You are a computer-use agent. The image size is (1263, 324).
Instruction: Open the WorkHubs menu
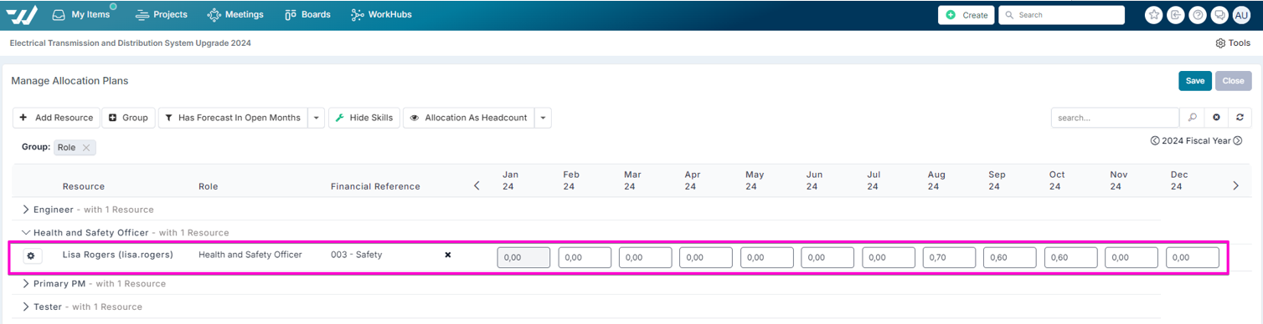(x=382, y=15)
